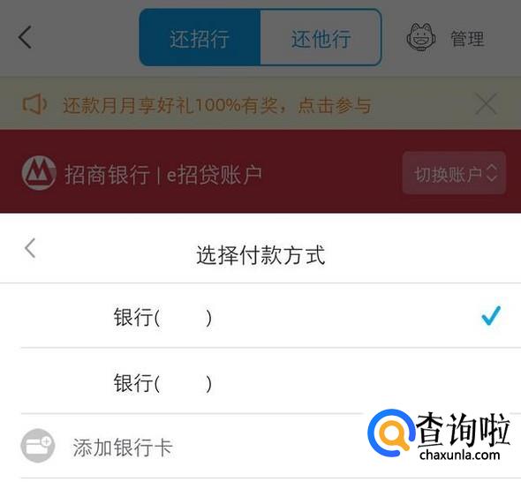521x482 pixels.
Task: Tap the 选择付款方式 header text
Action: [x=260, y=255]
